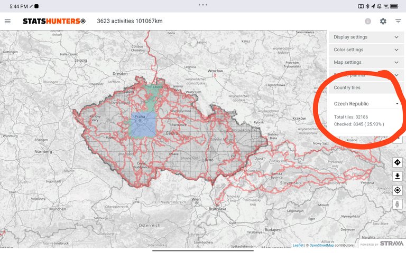Open the info icon in header

coord(367,21)
